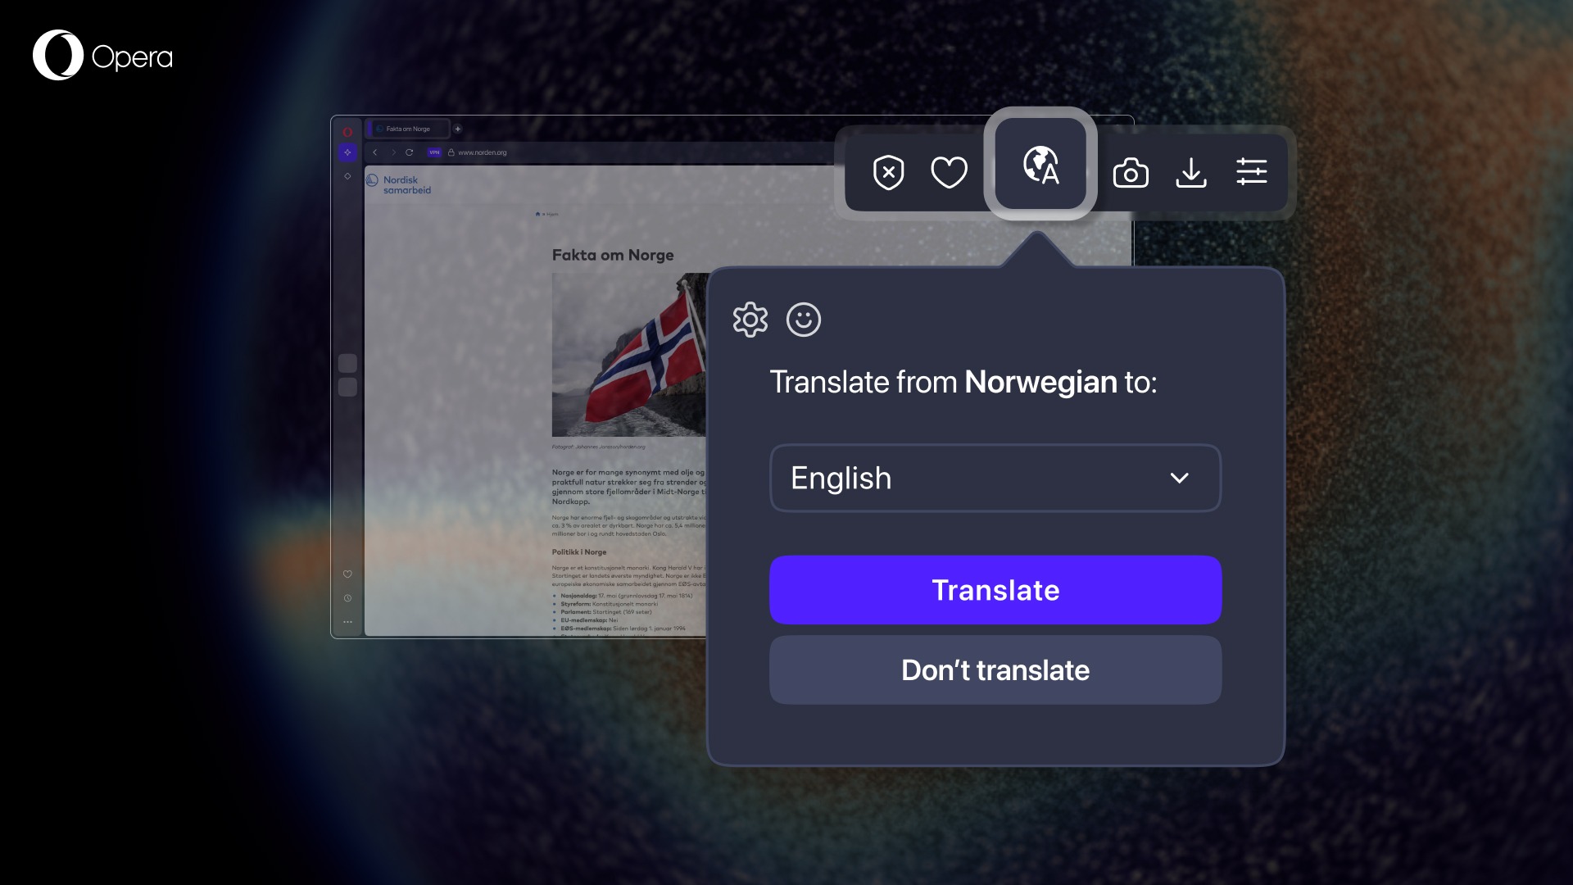Open the downloads arrow icon
The height and width of the screenshot is (885, 1573).
click(1191, 172)
